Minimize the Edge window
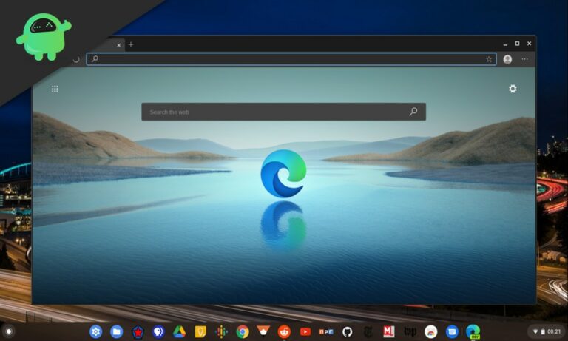 pos(505,44)
